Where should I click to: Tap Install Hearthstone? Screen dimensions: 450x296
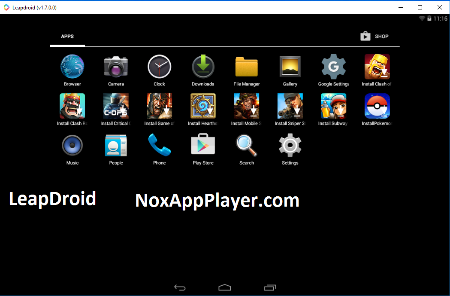point(202,106)
